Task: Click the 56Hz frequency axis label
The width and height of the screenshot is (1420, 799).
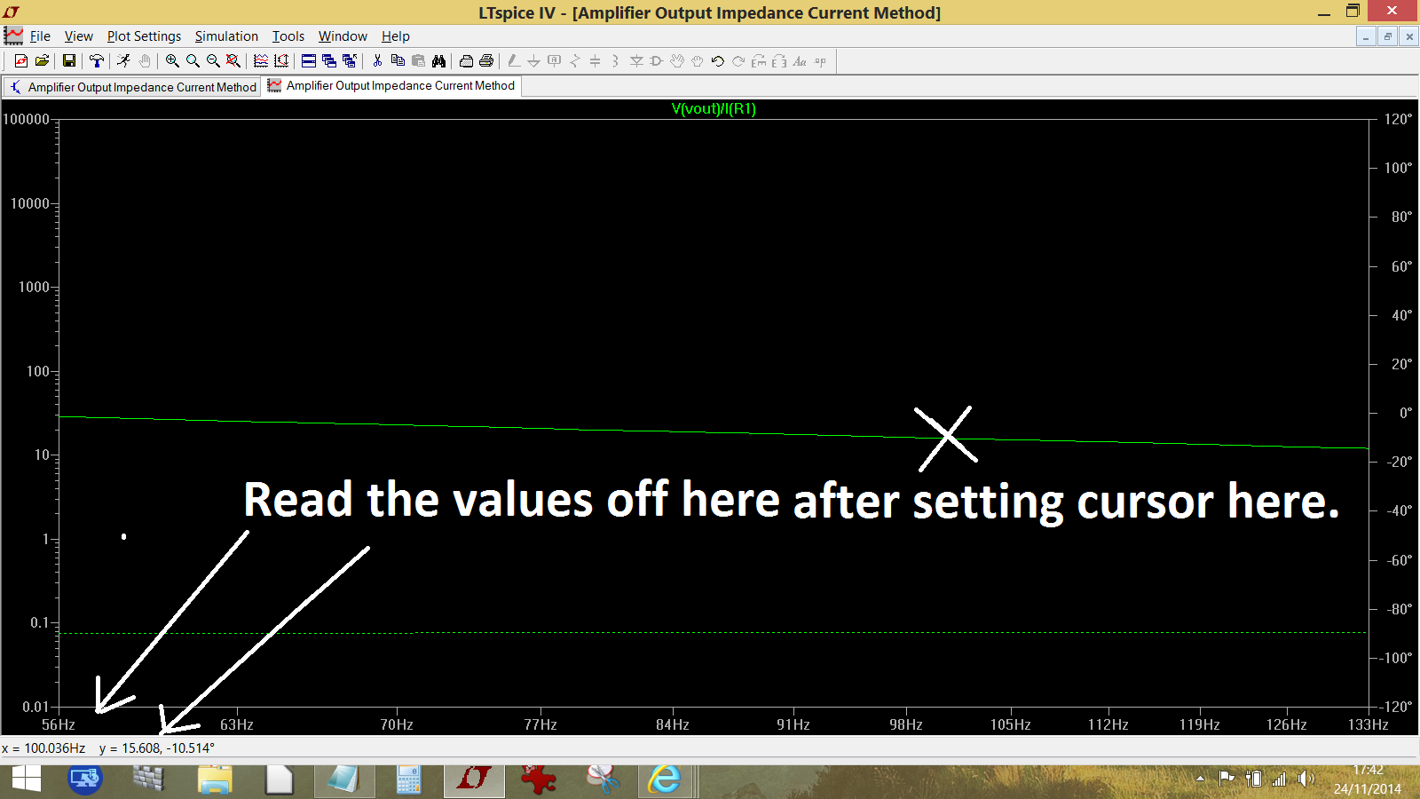Action: (59, 724)
